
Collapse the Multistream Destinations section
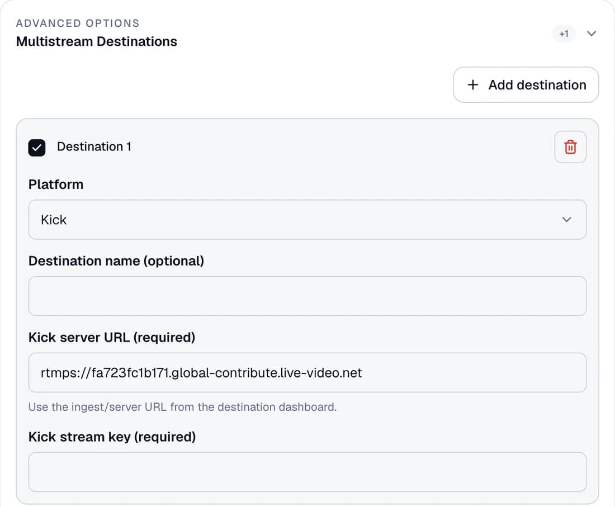tap(592, 34)
